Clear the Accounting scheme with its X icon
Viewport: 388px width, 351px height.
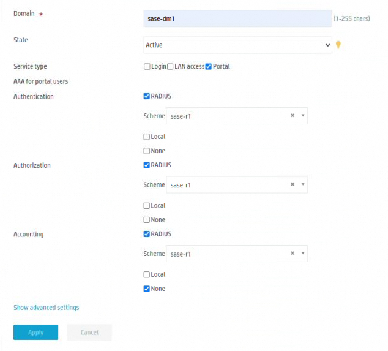[293, 253]
